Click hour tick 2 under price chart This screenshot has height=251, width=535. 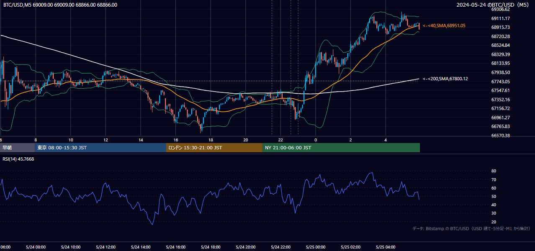pyautogui.click(x=351, y=140)
